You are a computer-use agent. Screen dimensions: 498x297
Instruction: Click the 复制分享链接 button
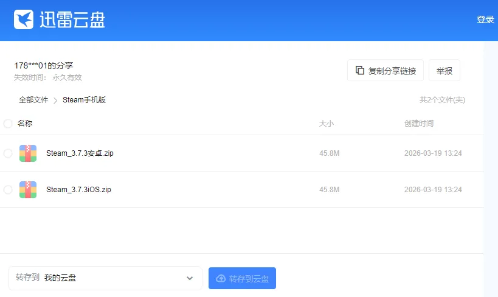coord(386,70)
